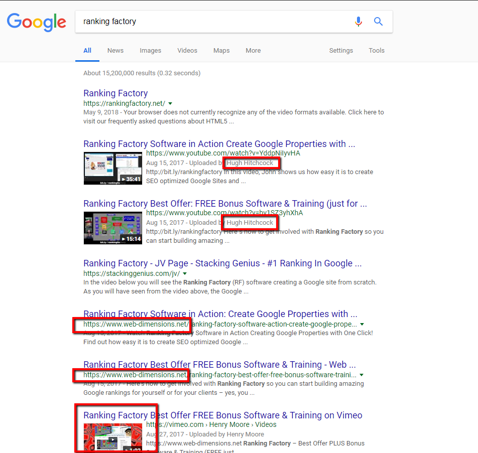Expand dropdown arrow beside rankingfactory.net URL
The width and height of the screenshot is (478, 453).
click(x=170, y=103)
